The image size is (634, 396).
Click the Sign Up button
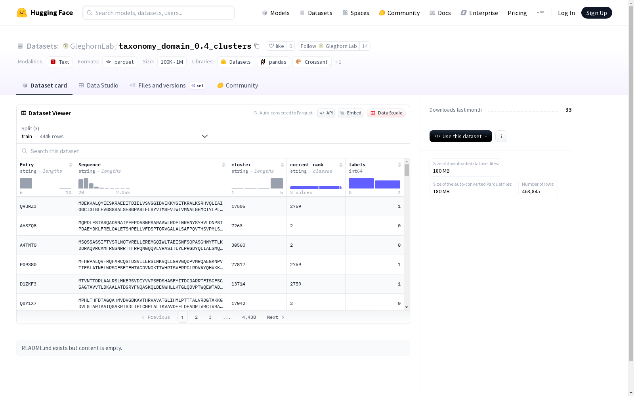(x=597, y=13)
